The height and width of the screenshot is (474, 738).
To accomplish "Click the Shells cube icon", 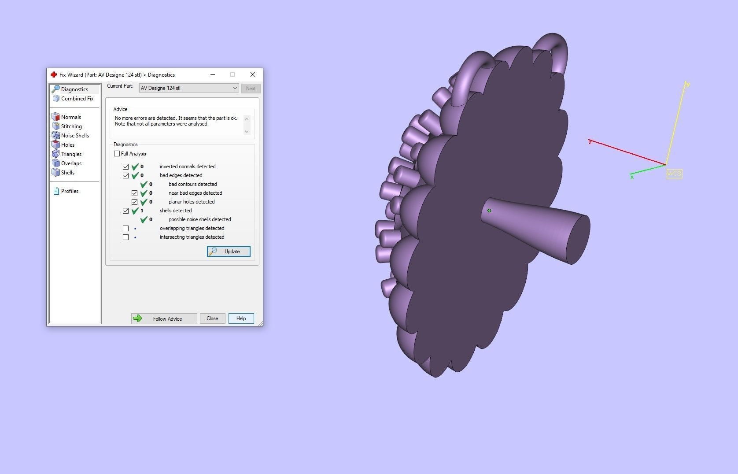I will pos(55,172).
